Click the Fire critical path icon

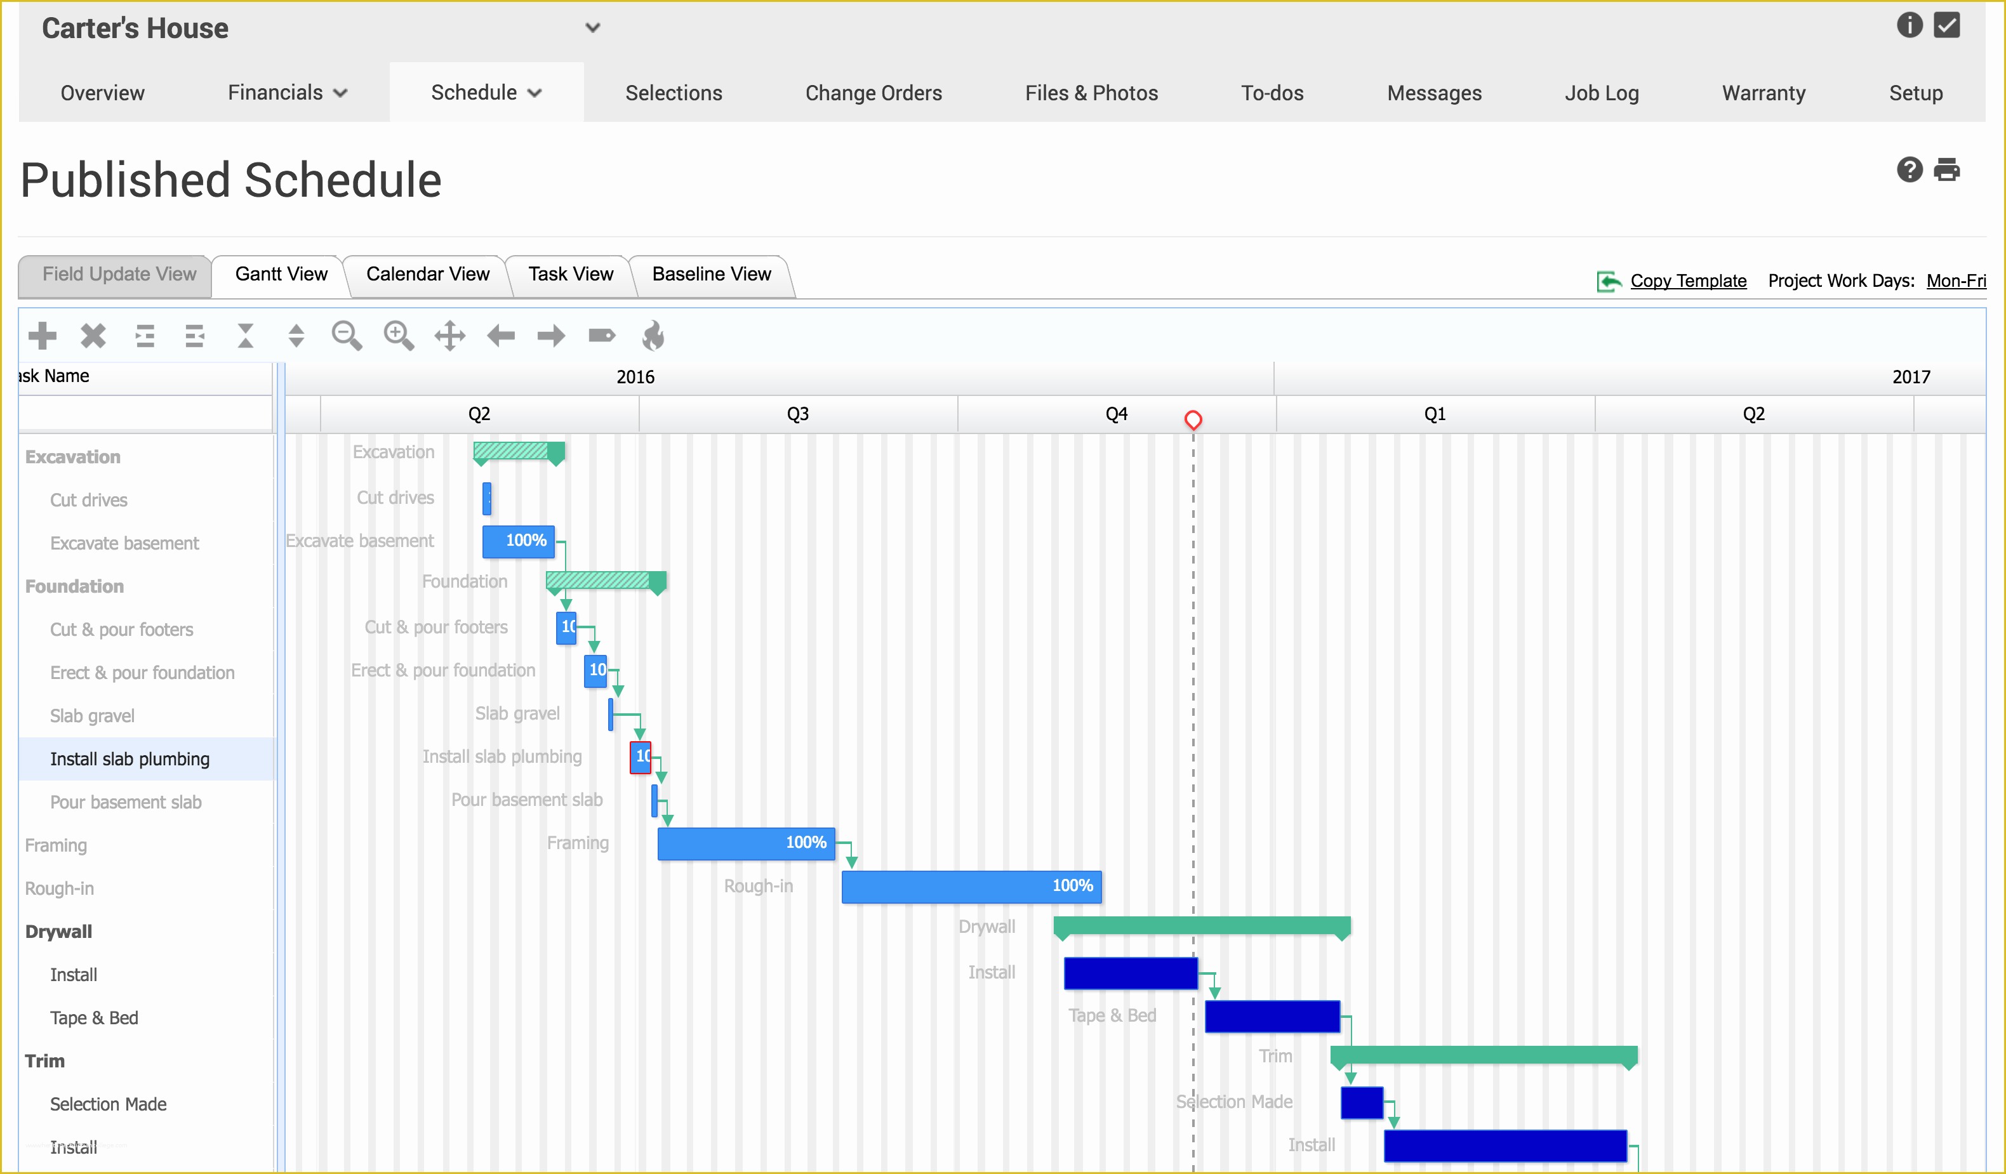coord(653,337)
